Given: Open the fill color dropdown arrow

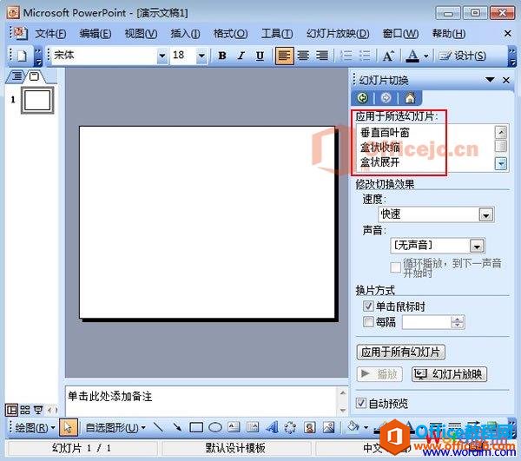Looking at the screenshot, I should (x=366, y=427).
